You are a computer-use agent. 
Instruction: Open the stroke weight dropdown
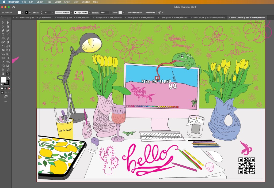coord(52,13)
